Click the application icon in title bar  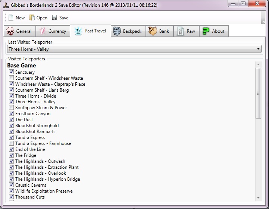[6, 5]
